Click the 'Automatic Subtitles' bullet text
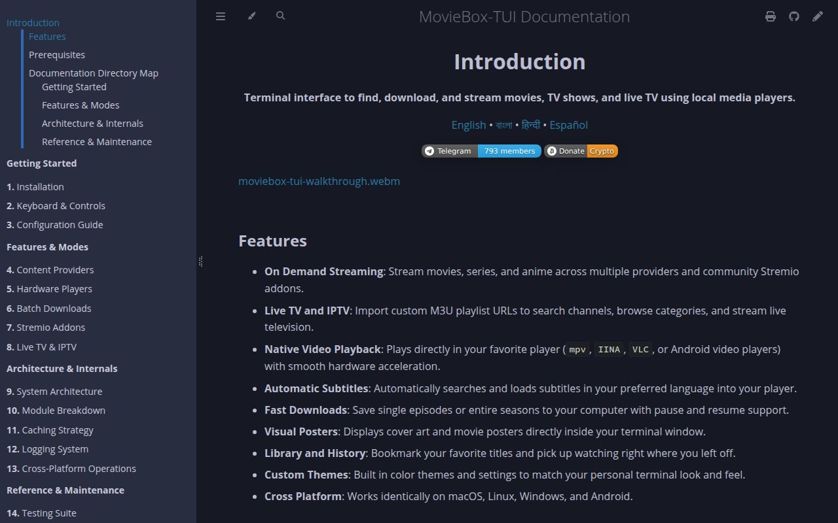 tap(316, 388)
